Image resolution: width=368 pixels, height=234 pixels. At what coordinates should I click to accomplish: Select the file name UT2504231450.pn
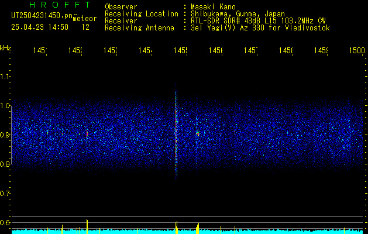click(42, 16)
